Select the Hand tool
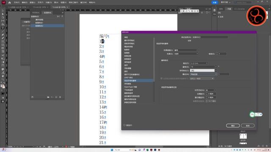Image resolution: width=271 pixels, height=152 pixels. point(3,76)
